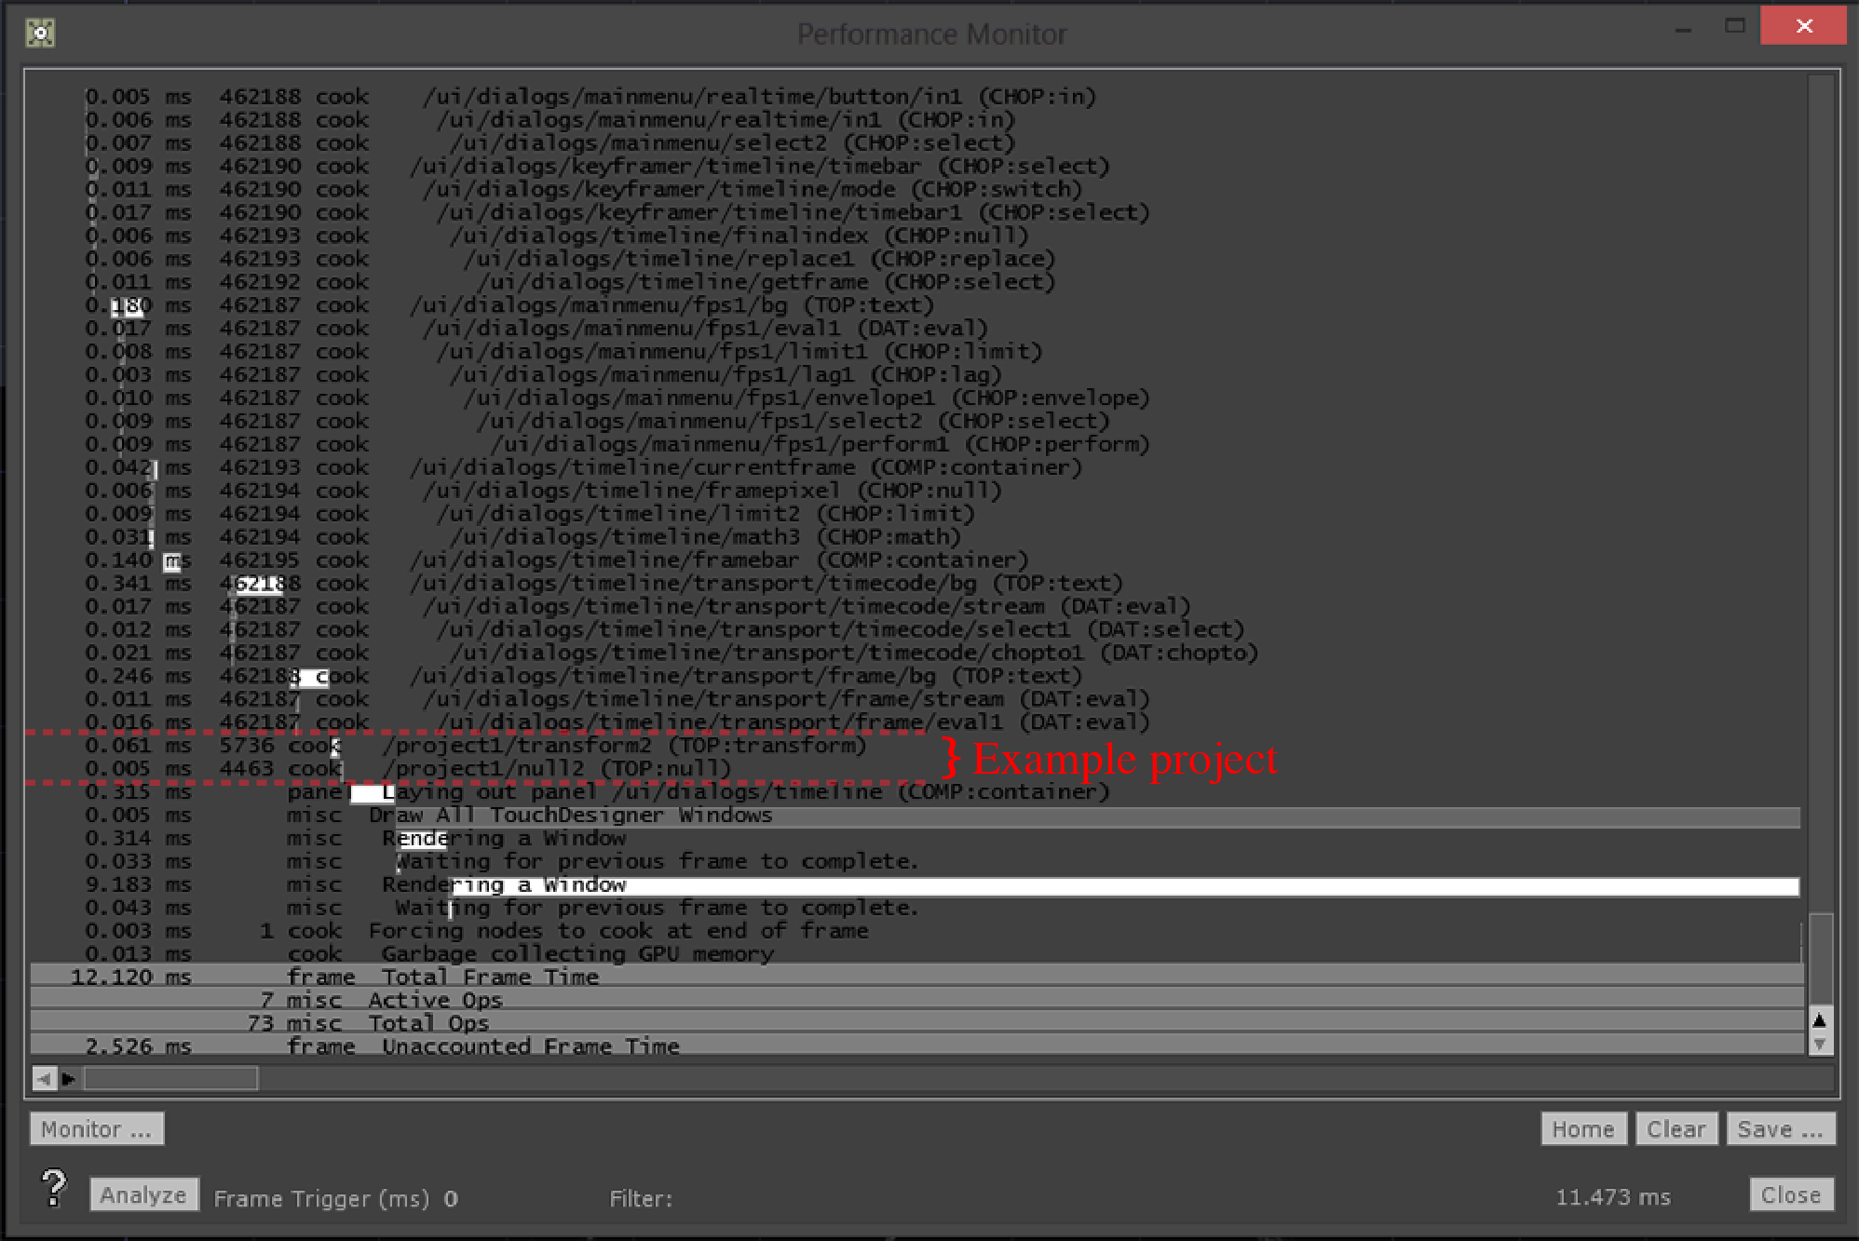Click the question mark help icon
The width and height of the screenshot is (1859, 1241).
(54, 1189)
